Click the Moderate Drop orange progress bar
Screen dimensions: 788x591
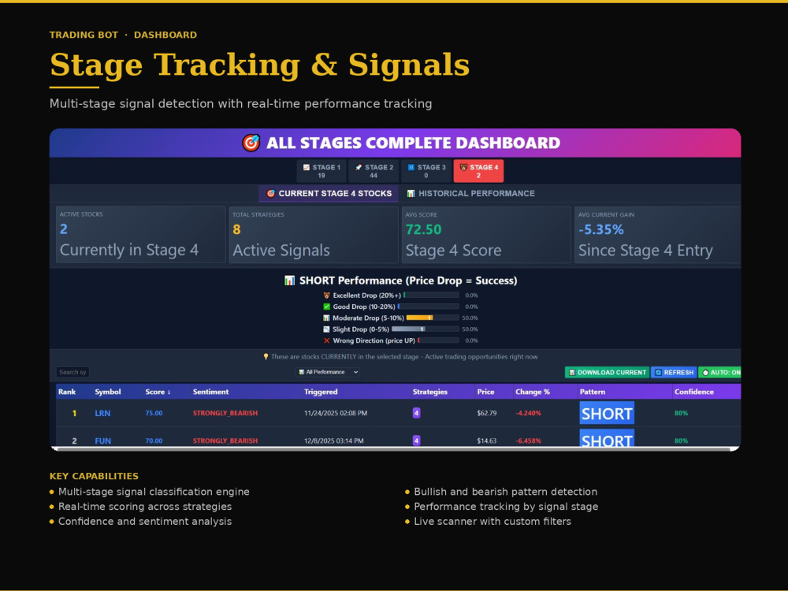point(433,318)
